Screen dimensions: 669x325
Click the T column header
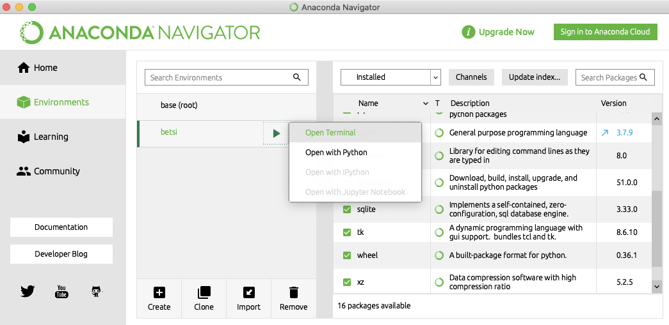coord(437,103)
